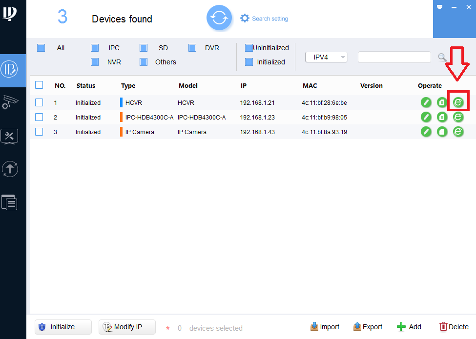The height and width of the screenshot is (339, 476).
Task: Click the Initialize button
Action: click(62, 327)
